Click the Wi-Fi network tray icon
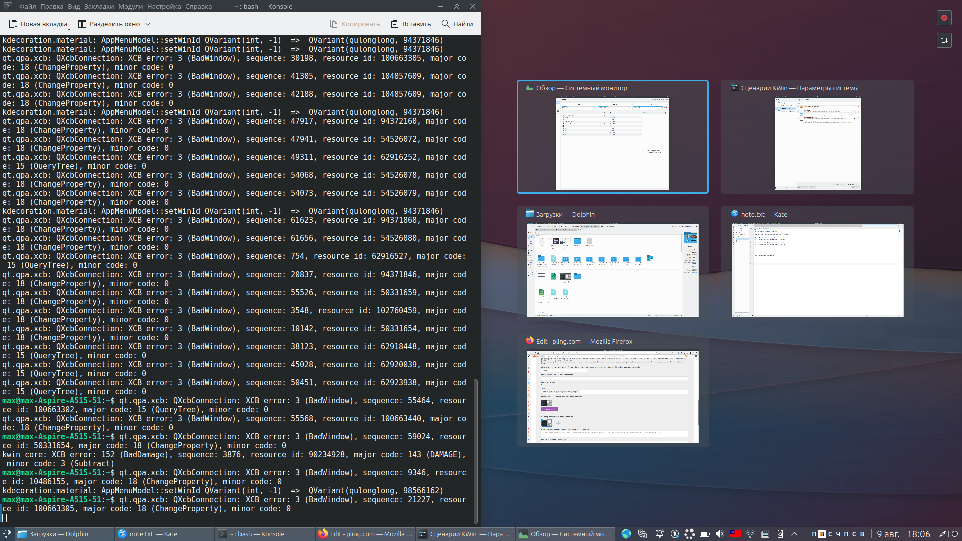The width and height of the screenshot is (962, 541). pyautogui.click(x=750, y=534)
